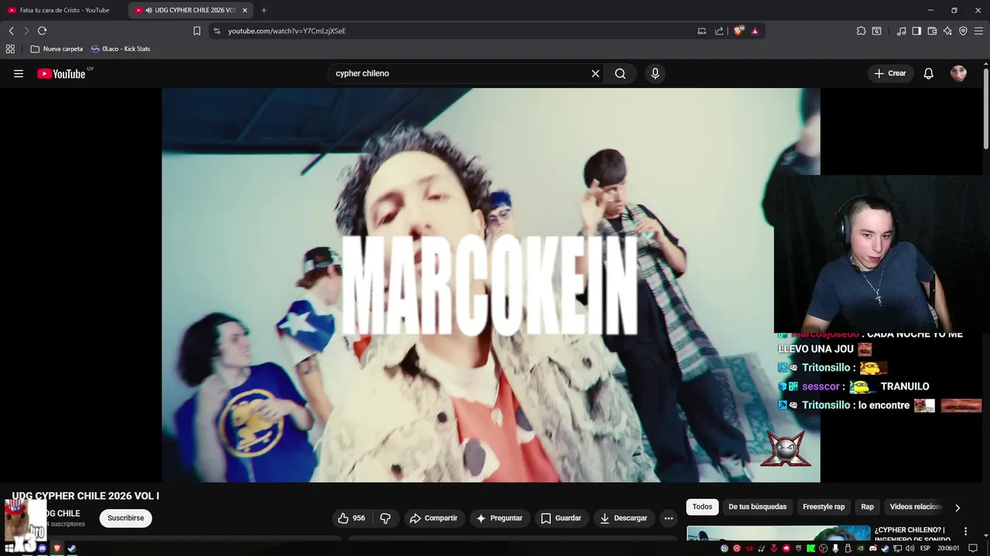990x556 pixels.
Task: Reload the page
Action: [x=42, y=31]
